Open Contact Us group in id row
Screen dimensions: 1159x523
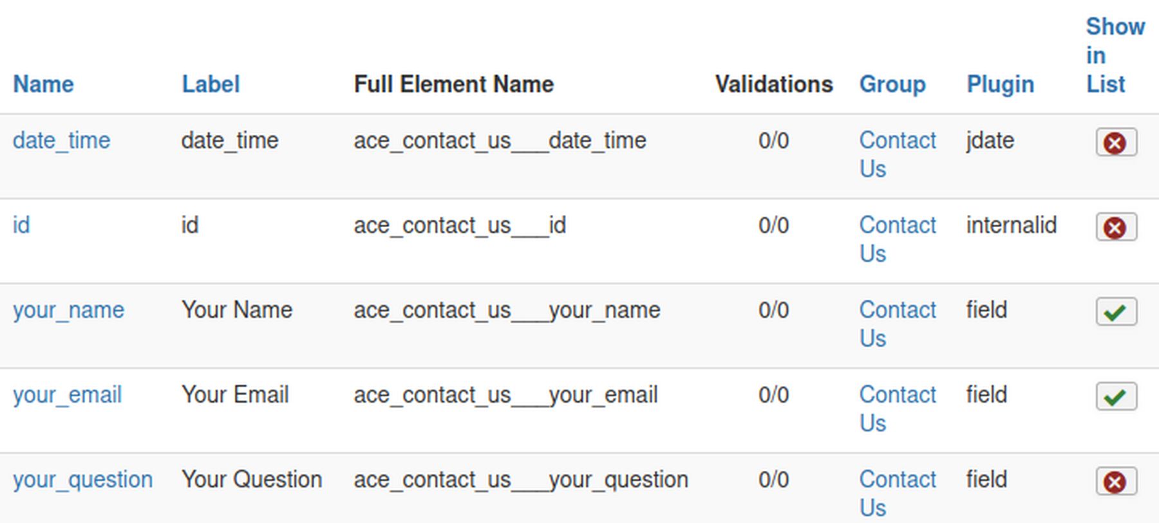click(898, 239)
